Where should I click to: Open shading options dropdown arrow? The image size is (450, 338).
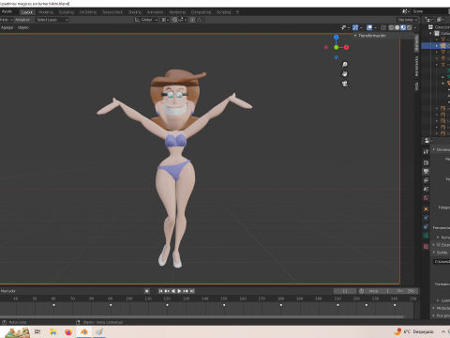(x=415, y=27)
